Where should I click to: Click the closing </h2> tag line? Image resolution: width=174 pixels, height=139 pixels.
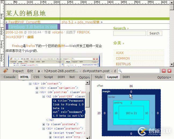(x=50, y=120)
